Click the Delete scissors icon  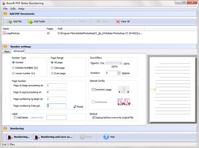(x=98, y=21)
